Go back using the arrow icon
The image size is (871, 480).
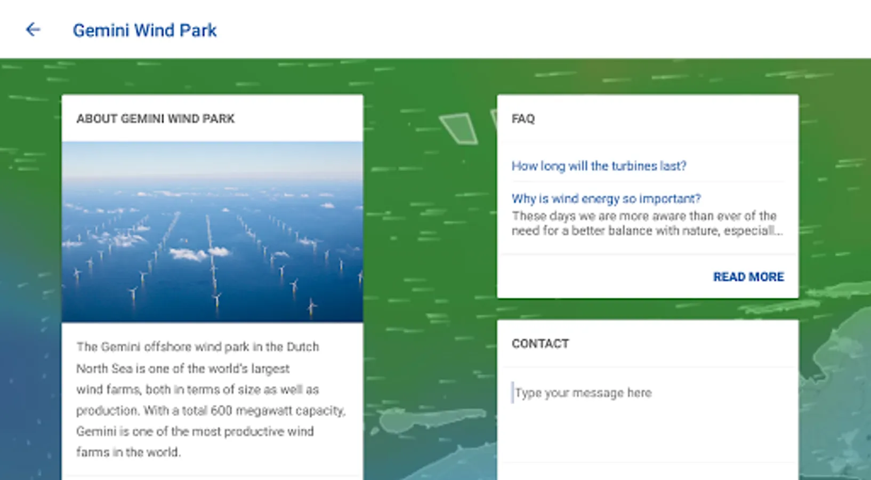[33, 30]
